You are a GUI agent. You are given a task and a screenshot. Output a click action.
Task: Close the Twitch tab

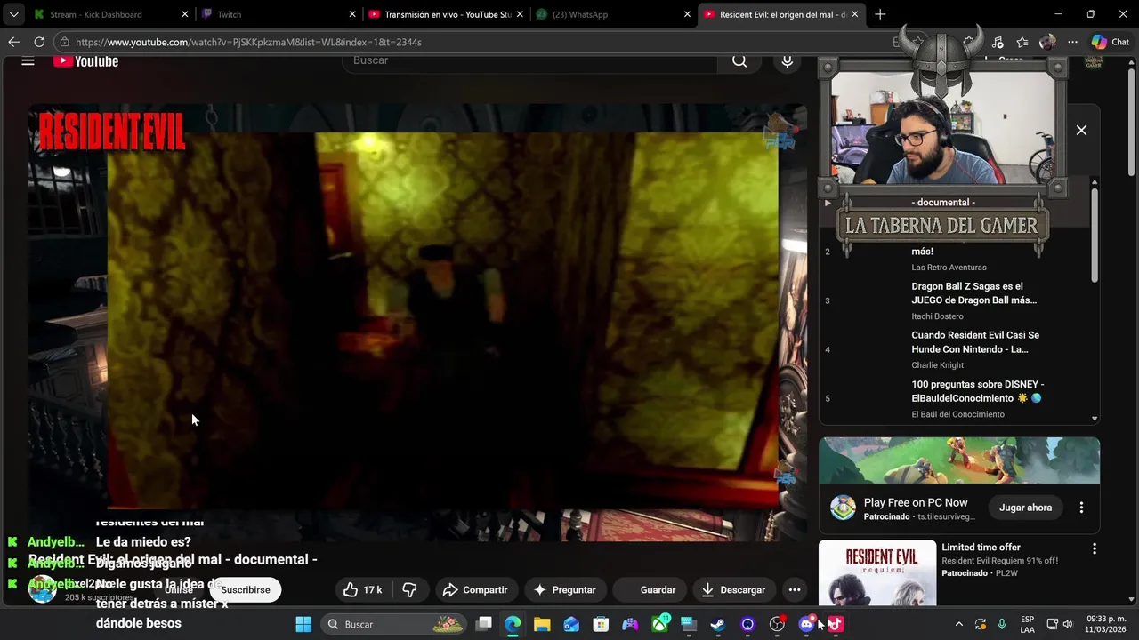click(x=352, y=14)
